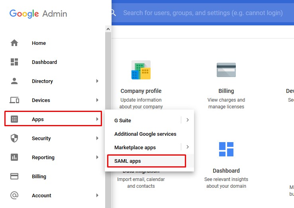This screenshot has height=208, width=294.
Task: Open the Company profile title link
Action: (141, 91)
